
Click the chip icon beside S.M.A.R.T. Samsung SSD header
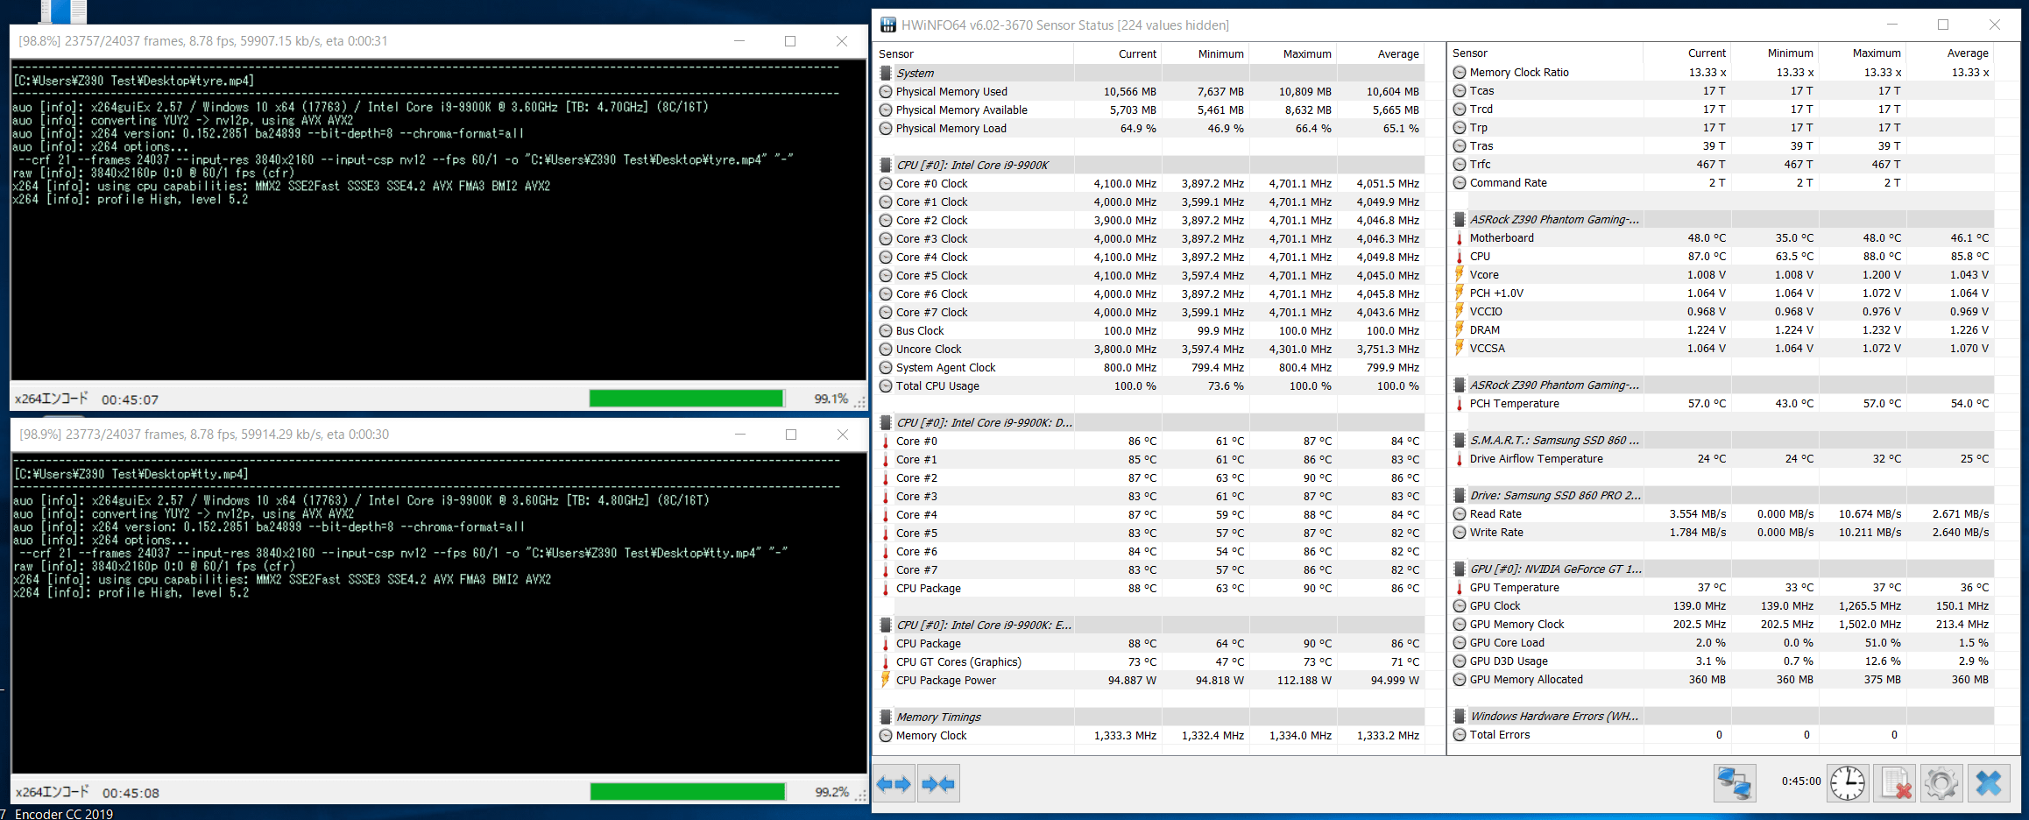coord(1460,440)
